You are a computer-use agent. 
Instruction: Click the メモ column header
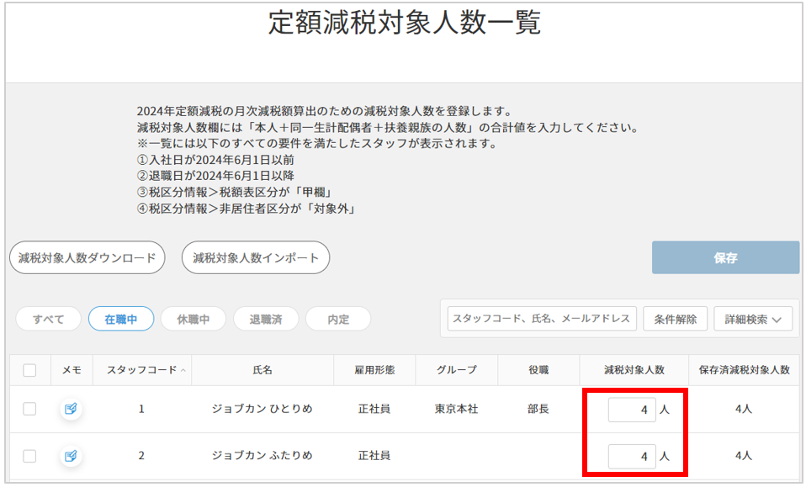72,370
